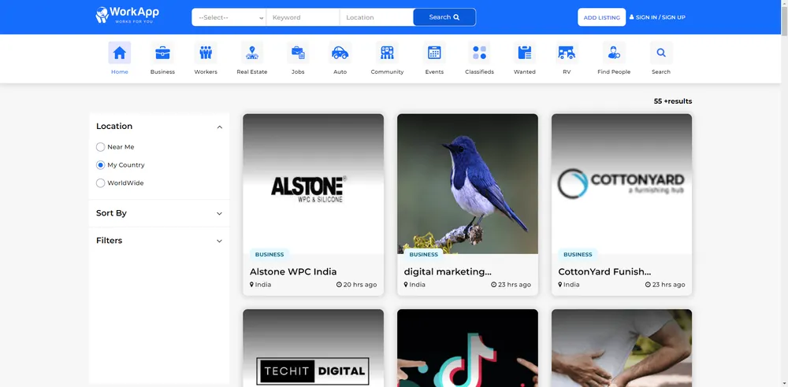Open the Classifieds category icon
This screenshot has width=788, height=387.
pyautogui.click(x=479, y=53)
